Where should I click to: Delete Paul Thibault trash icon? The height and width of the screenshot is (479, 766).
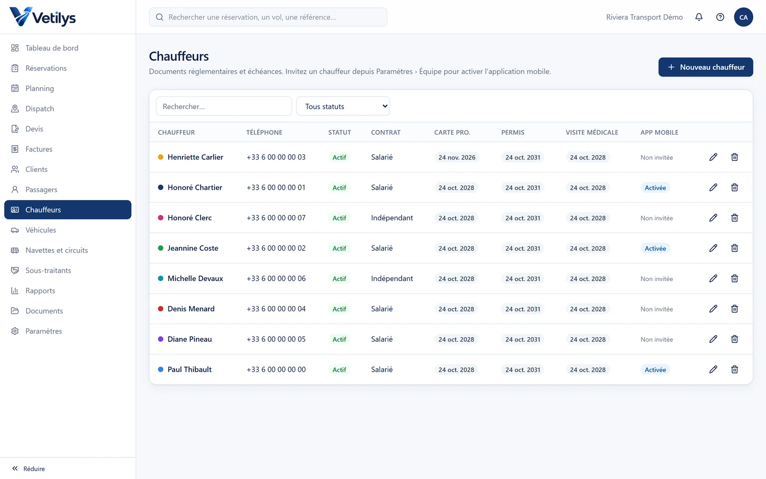pos(734,369)
